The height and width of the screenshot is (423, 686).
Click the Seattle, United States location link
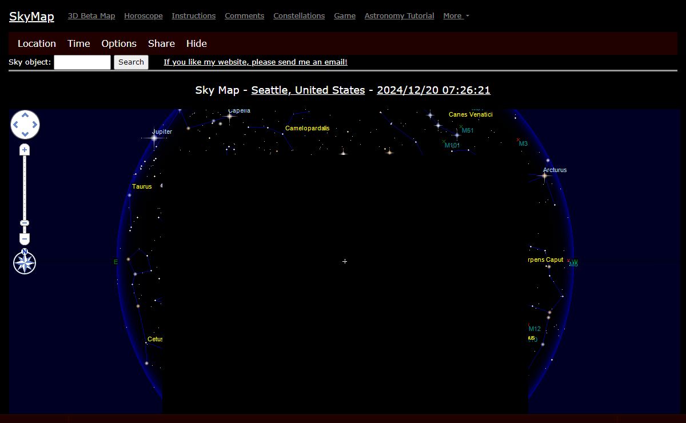click(308, 90)
